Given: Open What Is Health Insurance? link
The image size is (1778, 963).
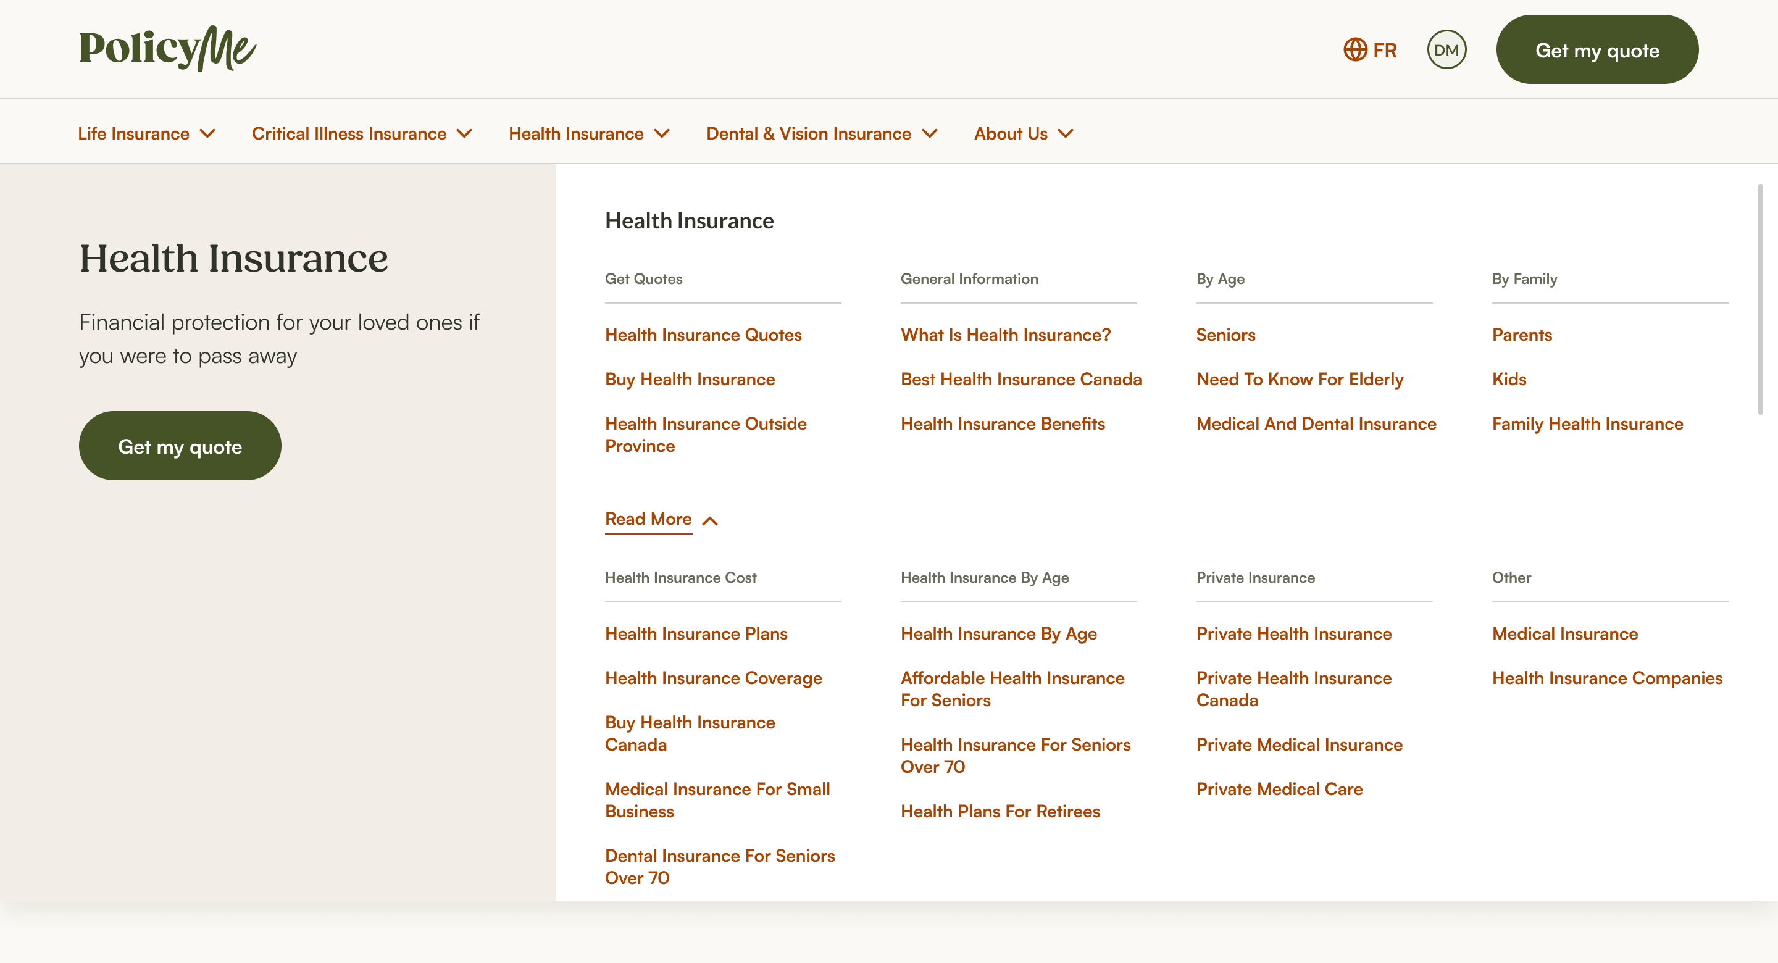Looking at the screenshot, I should (x=1006, y=335).
